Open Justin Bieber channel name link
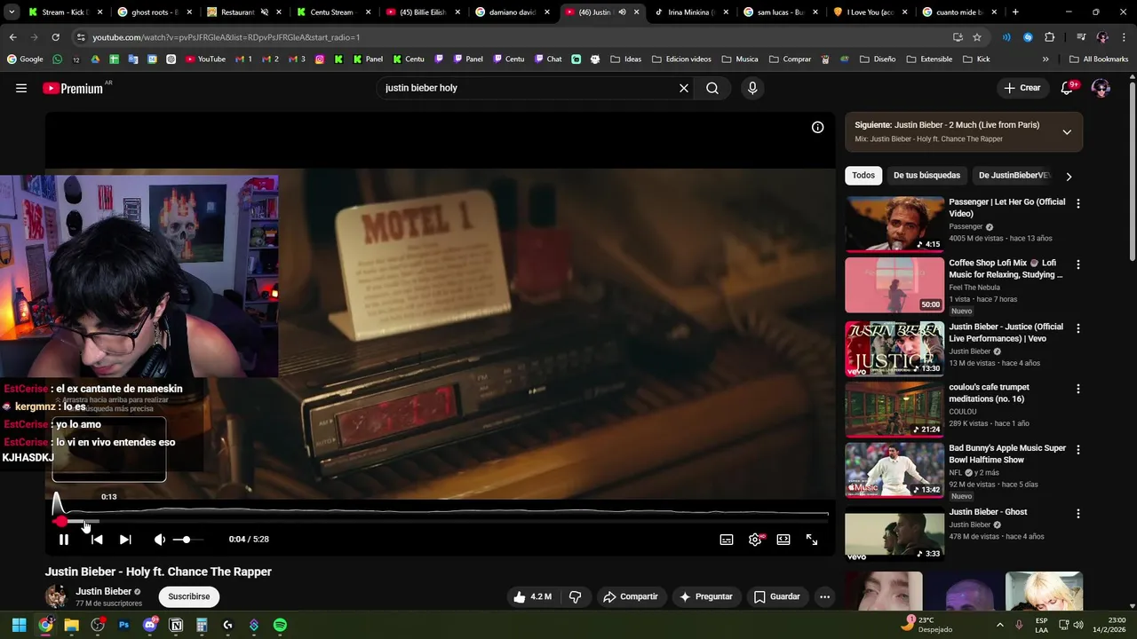 pyautogui.click(x=103, y=591)
